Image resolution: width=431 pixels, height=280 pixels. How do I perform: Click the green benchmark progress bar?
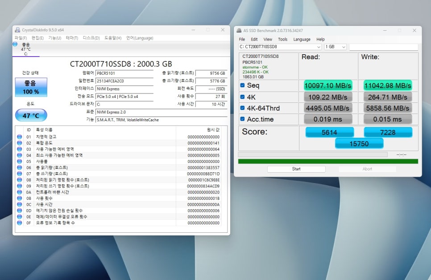[328, 161]
